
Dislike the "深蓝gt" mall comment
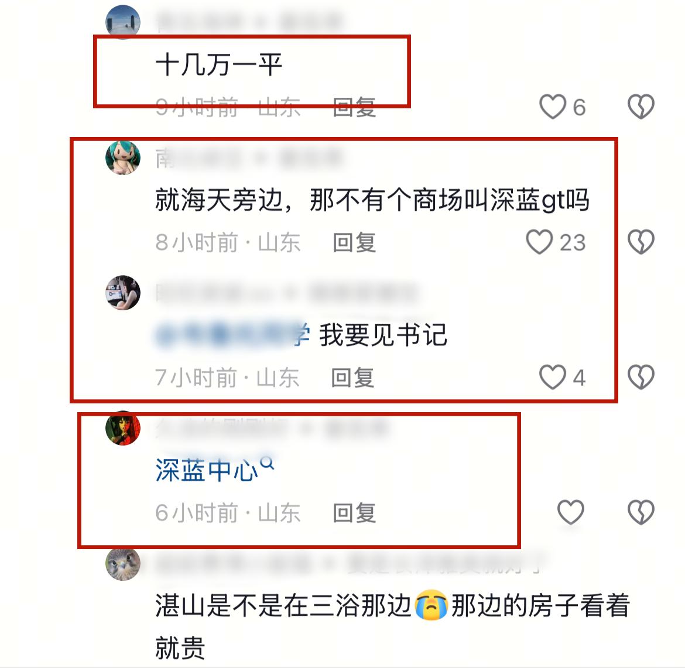[641, 242]
